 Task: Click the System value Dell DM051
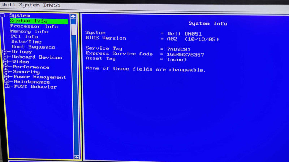(184, 34)
